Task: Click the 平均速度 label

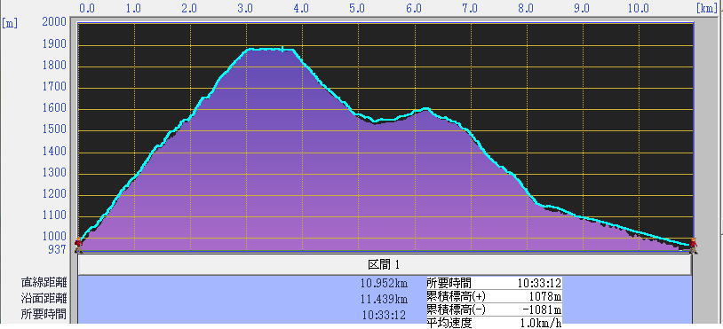Action: 449,323
